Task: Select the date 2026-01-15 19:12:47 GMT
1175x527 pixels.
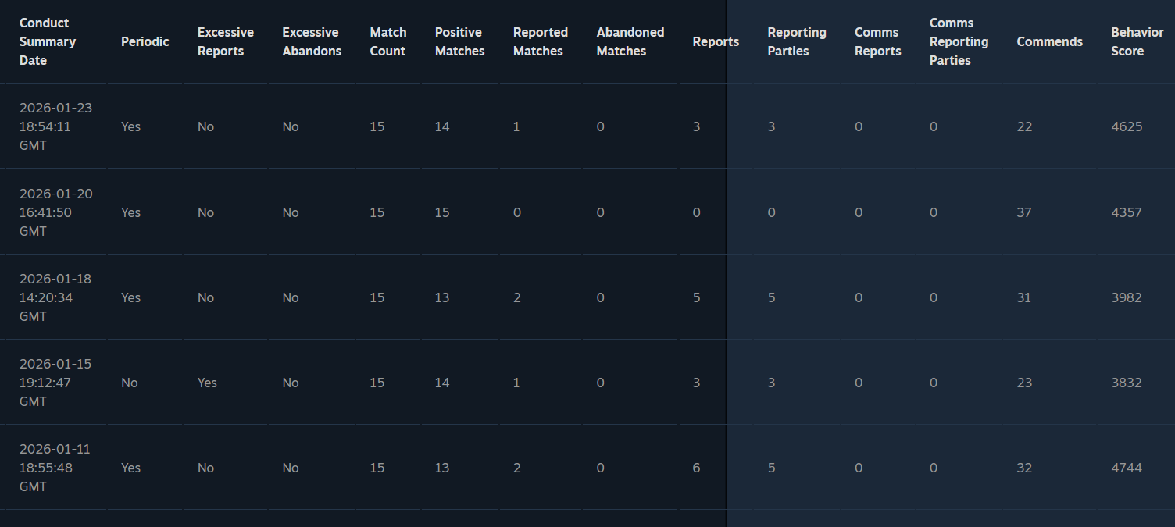Action: [x=55, y=383]
